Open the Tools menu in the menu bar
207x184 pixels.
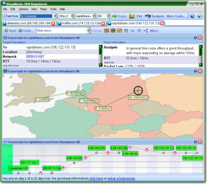[x=53, y=9]
